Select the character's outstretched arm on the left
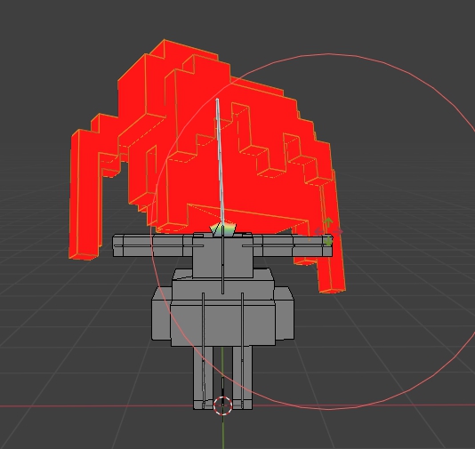 [153, 245]
